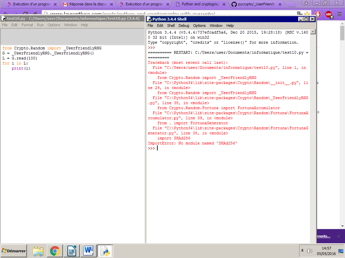Viewport: 345px width, 258px height.
Task: Click browser page scrollbar down arrow
Action: click(342, 226)
